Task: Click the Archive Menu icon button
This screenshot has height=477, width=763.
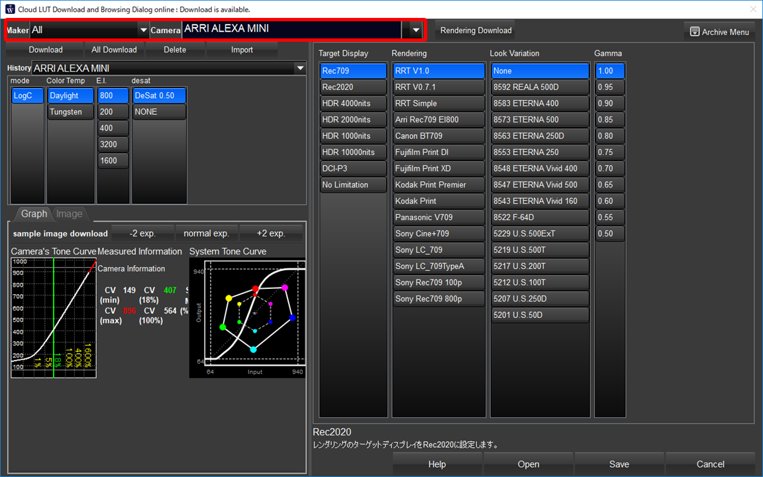Action: tap(720, 32)
